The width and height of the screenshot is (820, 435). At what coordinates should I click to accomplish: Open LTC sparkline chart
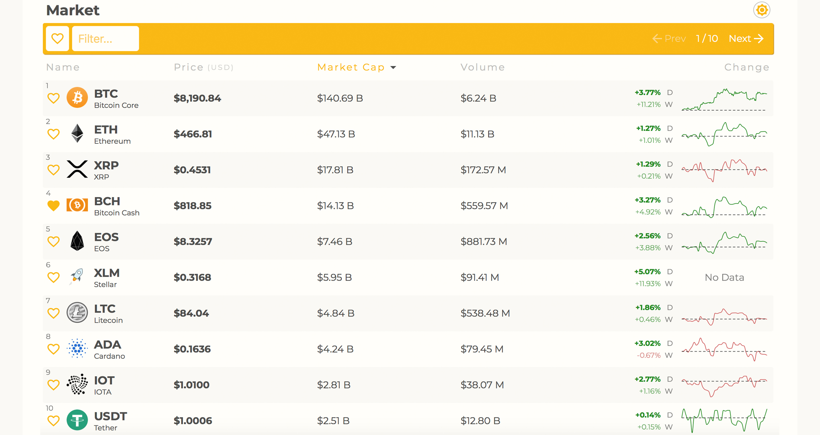(x=724, y=317)
